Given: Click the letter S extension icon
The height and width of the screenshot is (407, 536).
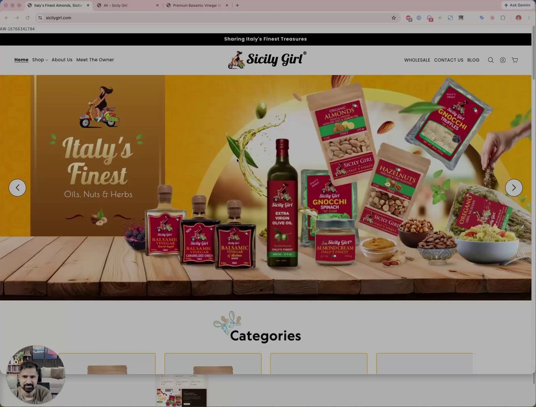Looking at the screenshot, I should (x=450, y=18).
